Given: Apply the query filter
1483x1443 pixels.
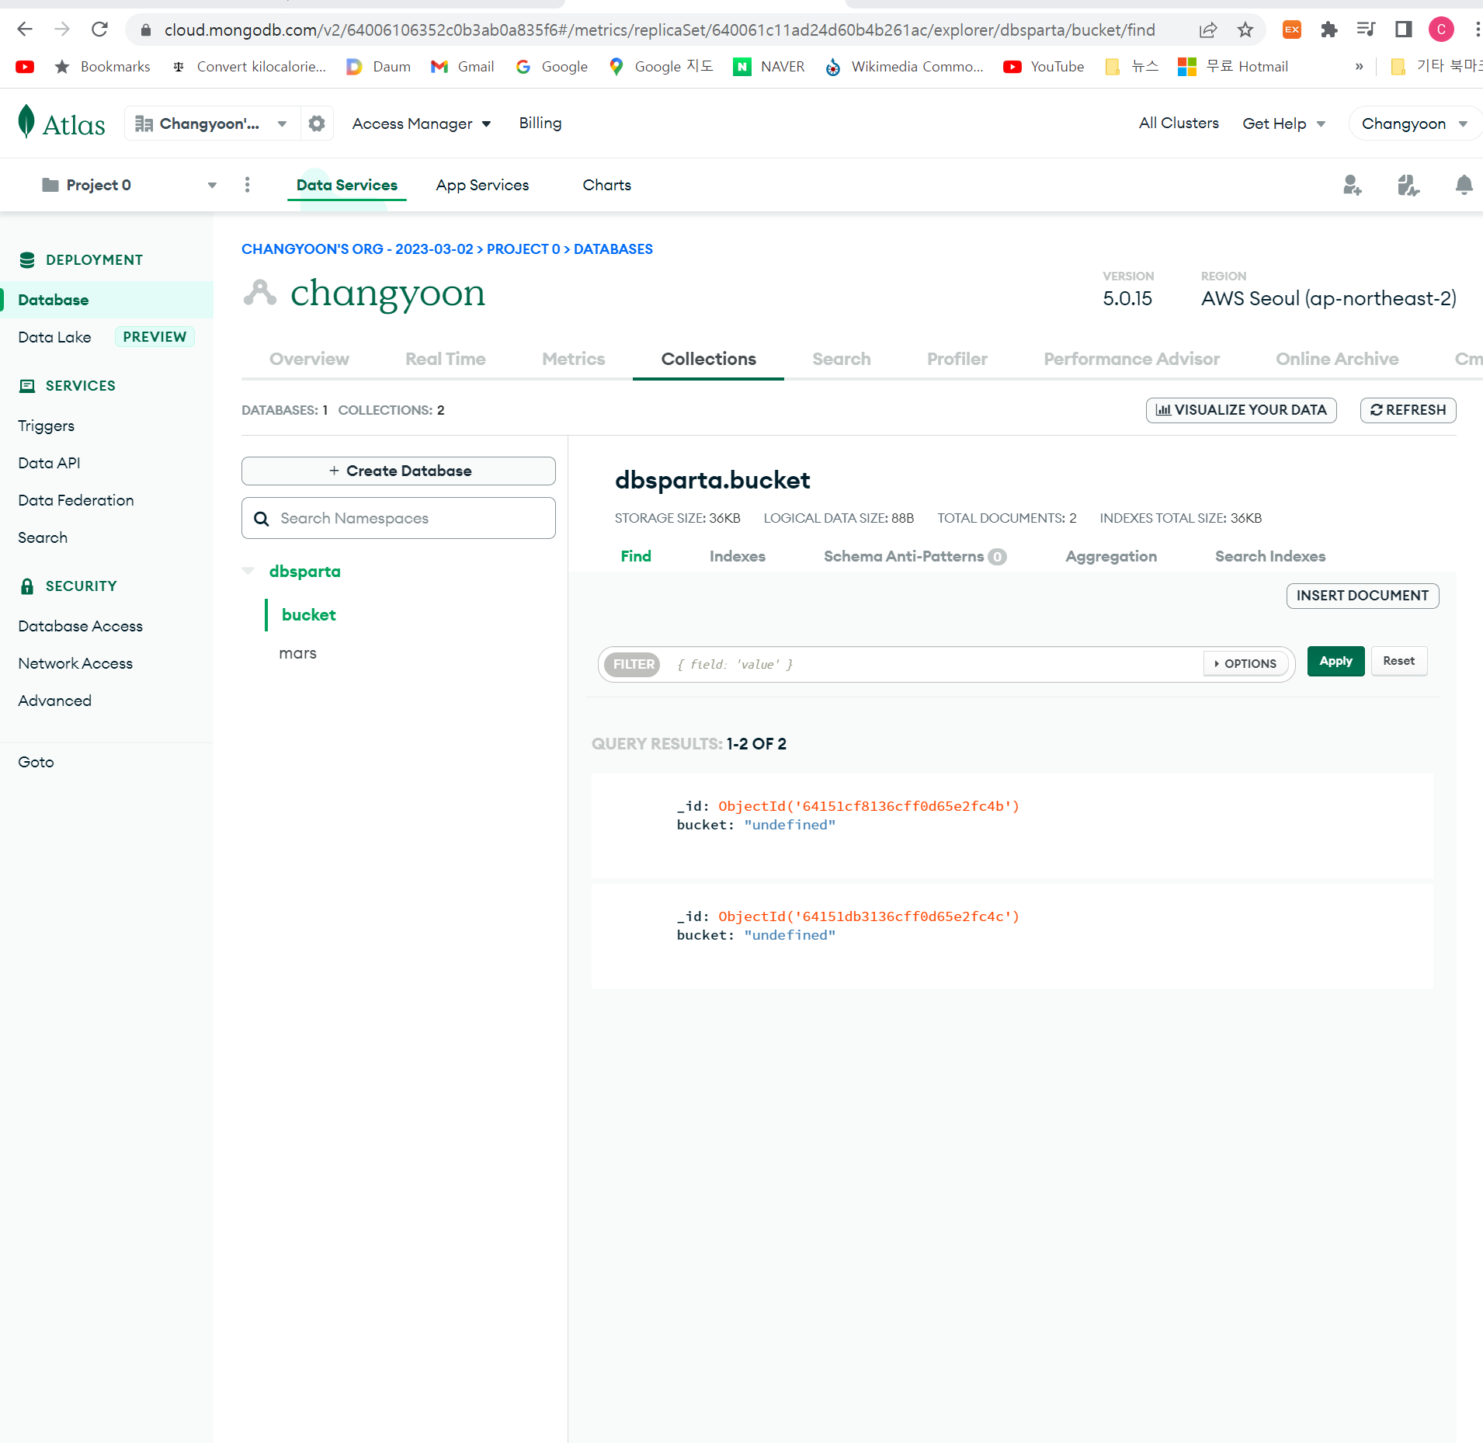Looking at the screenshot, I should click(x=1336, y=661).
